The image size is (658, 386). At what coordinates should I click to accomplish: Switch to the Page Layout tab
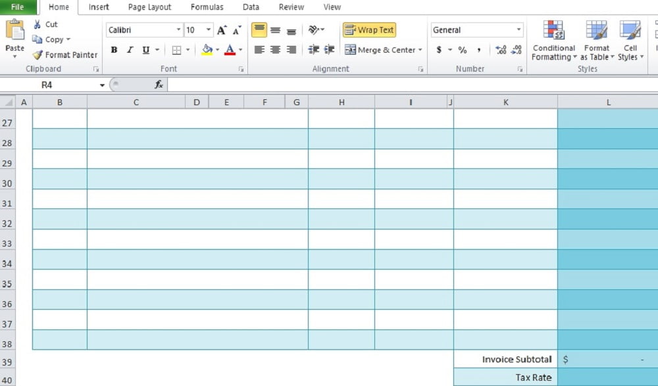tap(149, 7)
